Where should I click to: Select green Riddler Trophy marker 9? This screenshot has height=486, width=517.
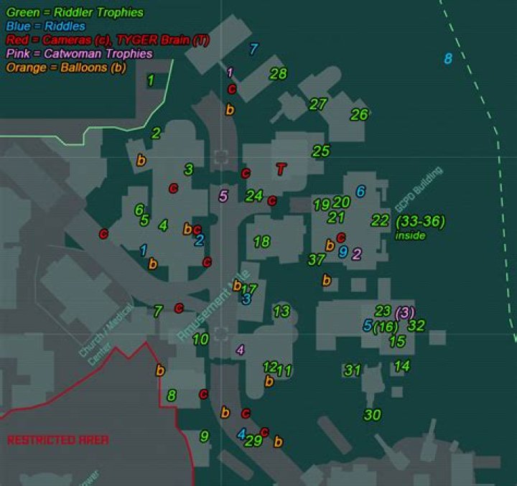[205, 436]
